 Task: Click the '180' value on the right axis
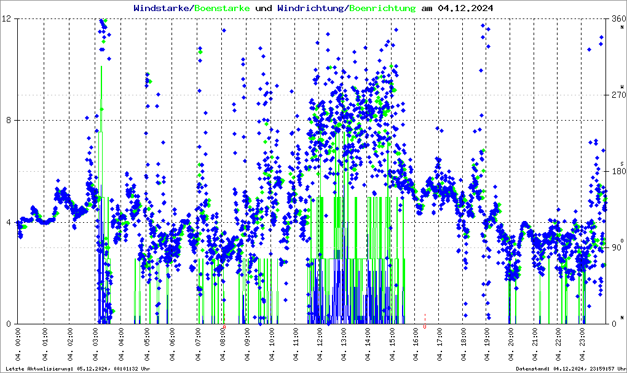click(x=615, y=172)
